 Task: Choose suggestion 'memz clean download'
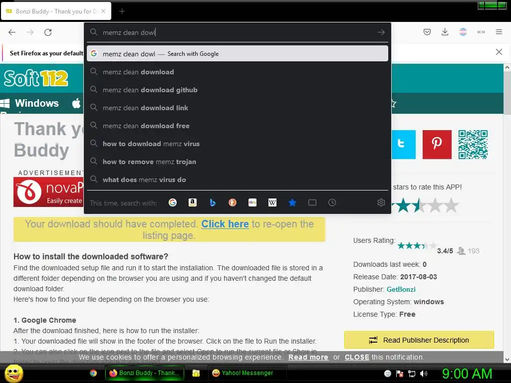(237, 72)
